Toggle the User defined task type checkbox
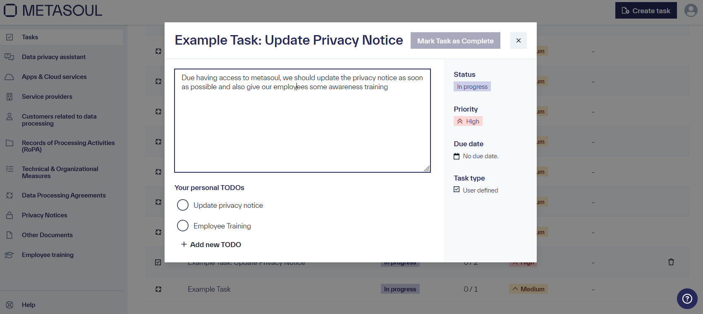Viewport: 703px width, 314px height. point(457,189)
